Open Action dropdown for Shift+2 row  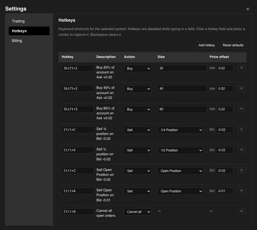pos(137,89)
